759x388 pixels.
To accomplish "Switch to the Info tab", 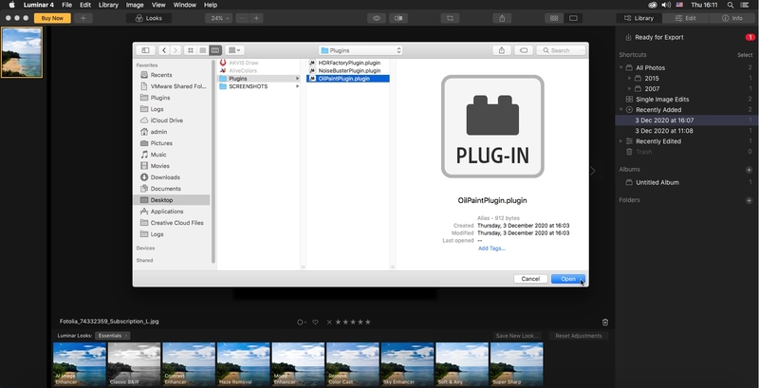I will click(731, 18).
